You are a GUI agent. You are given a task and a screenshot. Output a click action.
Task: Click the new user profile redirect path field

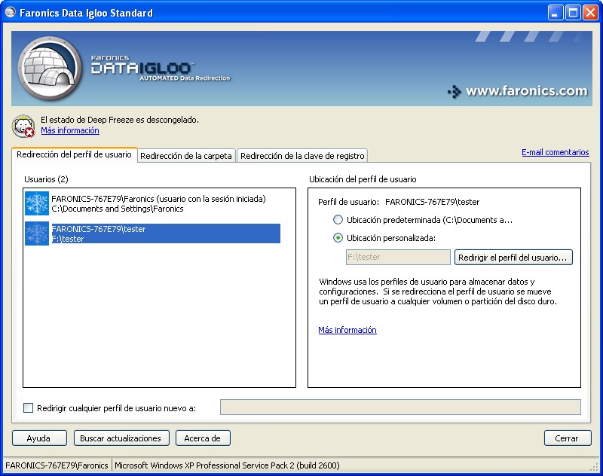[400, 407]
